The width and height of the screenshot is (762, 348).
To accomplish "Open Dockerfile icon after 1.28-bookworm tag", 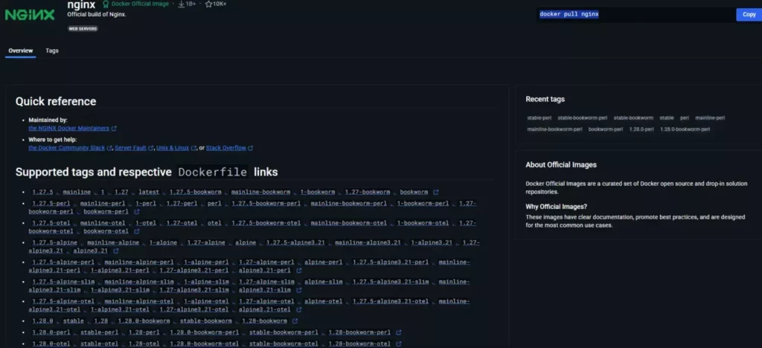I will point(295,320).
